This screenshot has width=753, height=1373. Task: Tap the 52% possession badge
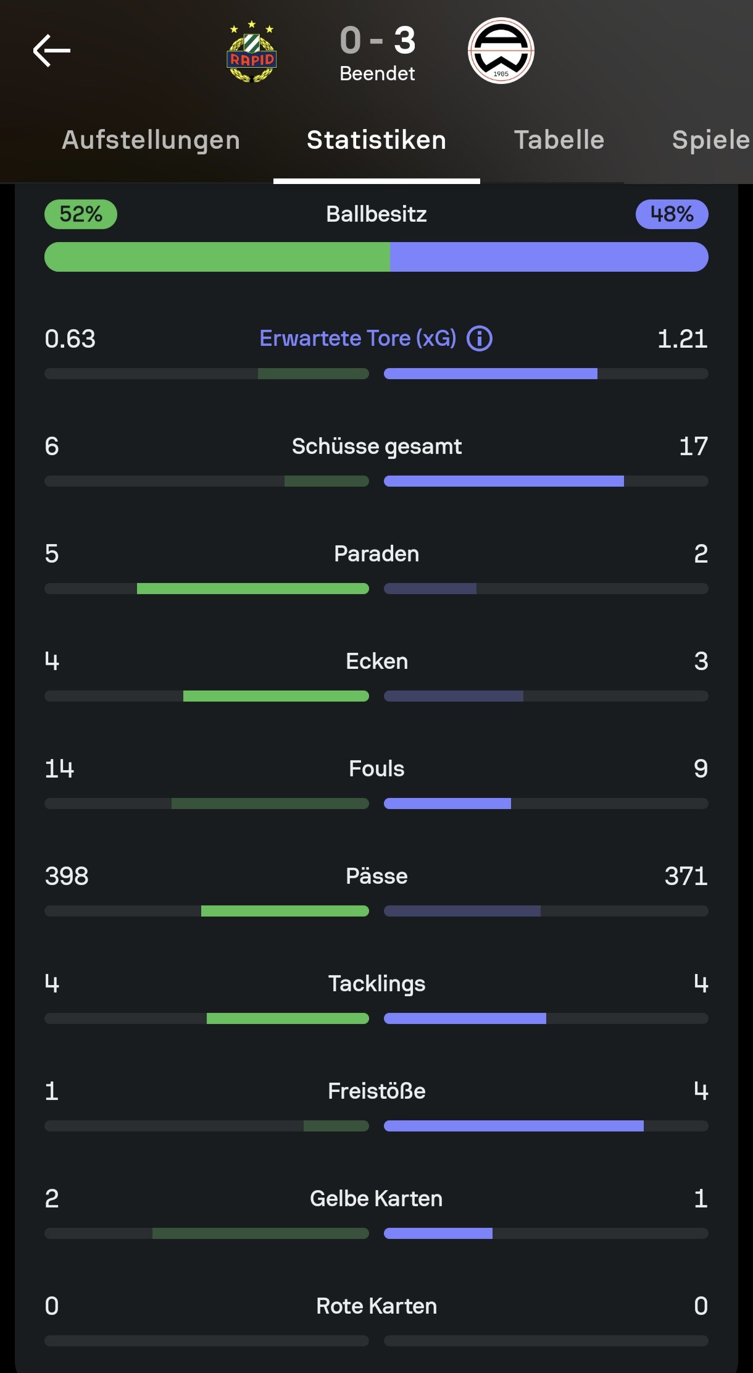click(x=81, y=214)
